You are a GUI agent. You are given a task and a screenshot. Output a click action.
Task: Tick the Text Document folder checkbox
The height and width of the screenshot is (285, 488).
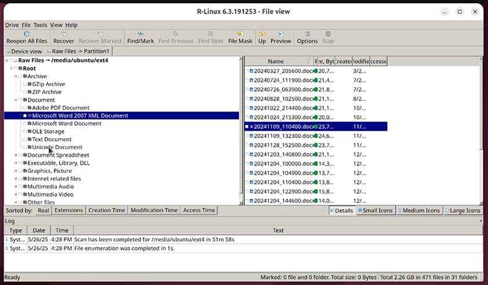coord(25,139)
